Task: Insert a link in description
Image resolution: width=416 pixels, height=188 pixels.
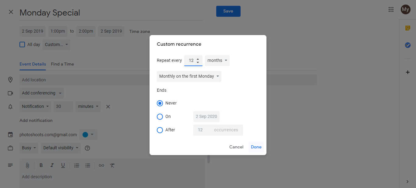Action: click(x=101, y=165)
